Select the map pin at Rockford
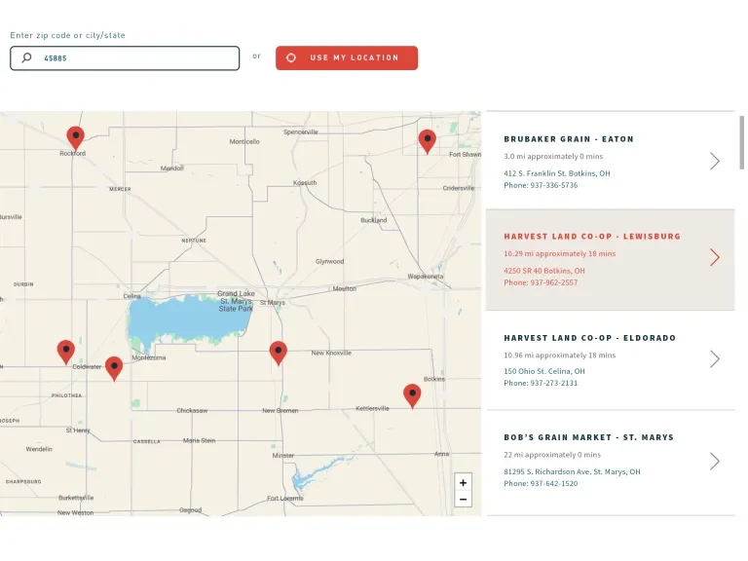The image size is (748, 561). (75, 138)
